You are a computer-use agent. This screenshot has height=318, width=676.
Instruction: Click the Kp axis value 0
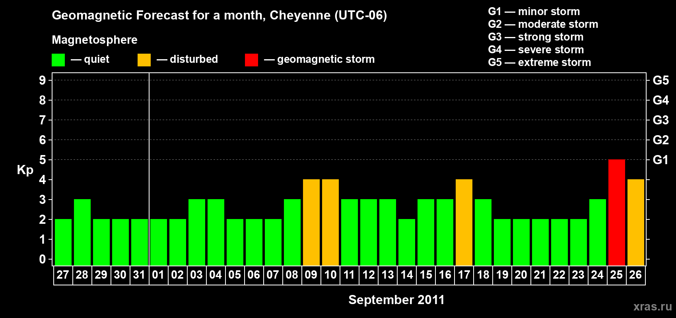pyautogui.click(x=43, y=259)
